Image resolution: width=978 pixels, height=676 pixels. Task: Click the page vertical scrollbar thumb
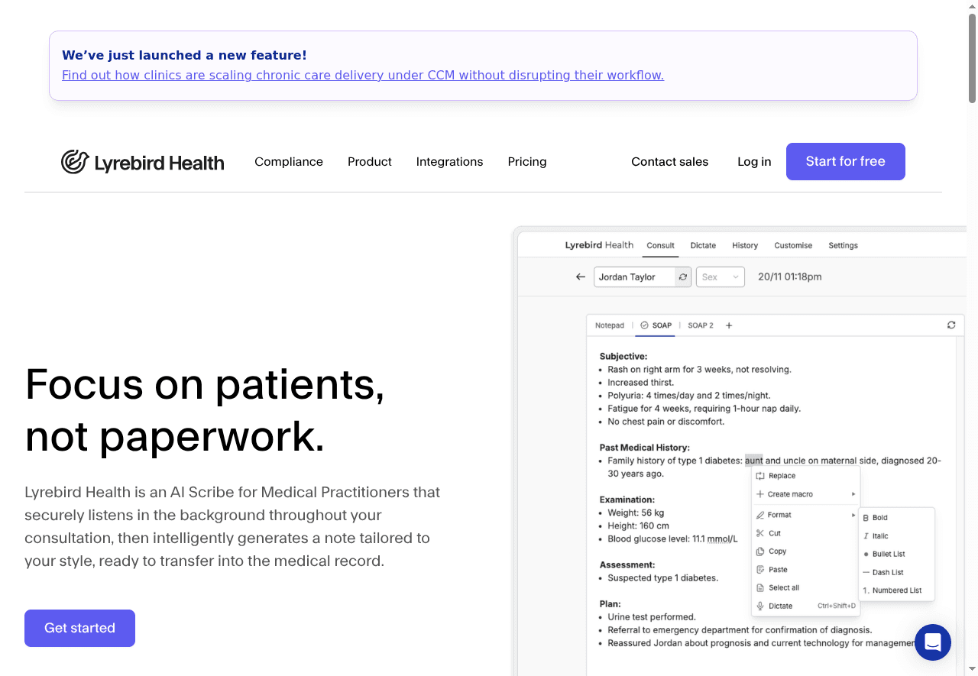click(972, 57)
